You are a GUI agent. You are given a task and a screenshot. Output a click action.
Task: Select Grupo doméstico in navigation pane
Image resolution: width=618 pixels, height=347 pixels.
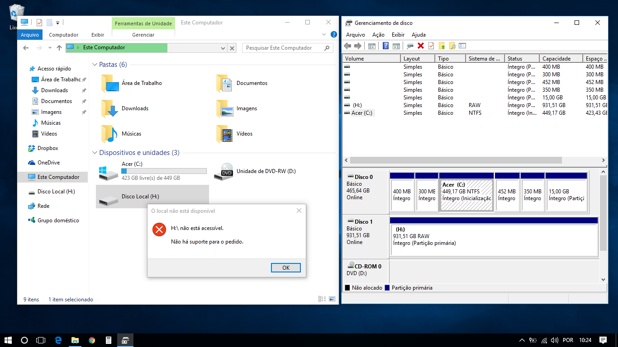pyautogui.click(x=58, y=220)
